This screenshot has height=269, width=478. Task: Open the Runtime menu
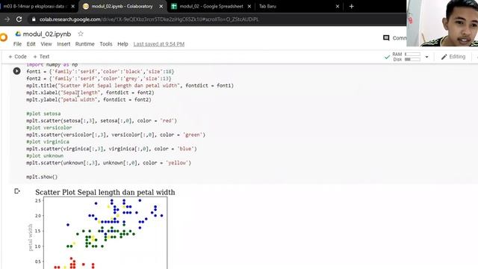[x=84, y=44]
